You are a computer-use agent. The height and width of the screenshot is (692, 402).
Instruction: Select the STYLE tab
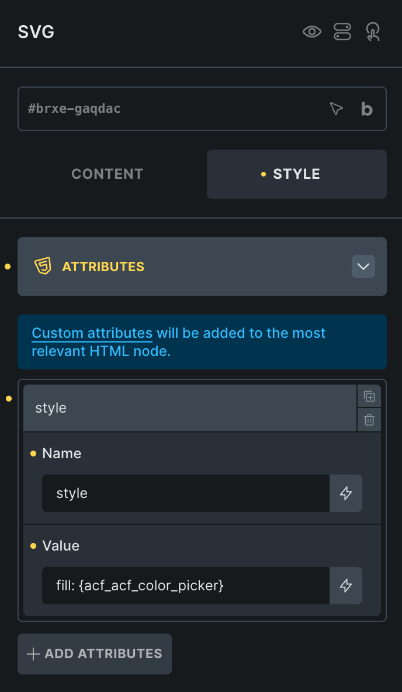coord(296,174)
